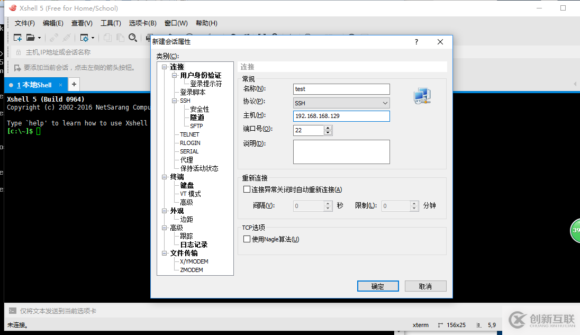Open a new session with the New icon

pos(16,38)
